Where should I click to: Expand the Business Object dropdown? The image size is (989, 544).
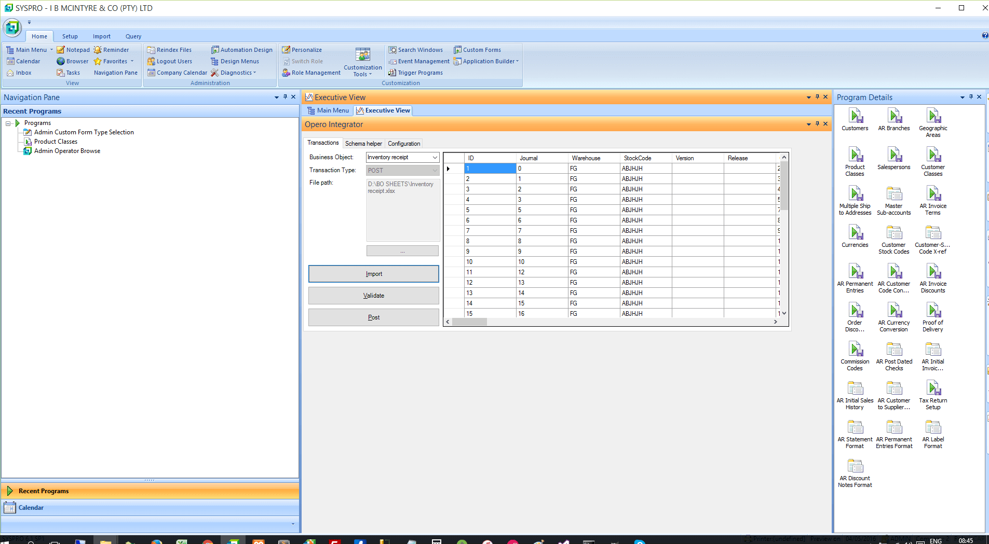(435, 157)
